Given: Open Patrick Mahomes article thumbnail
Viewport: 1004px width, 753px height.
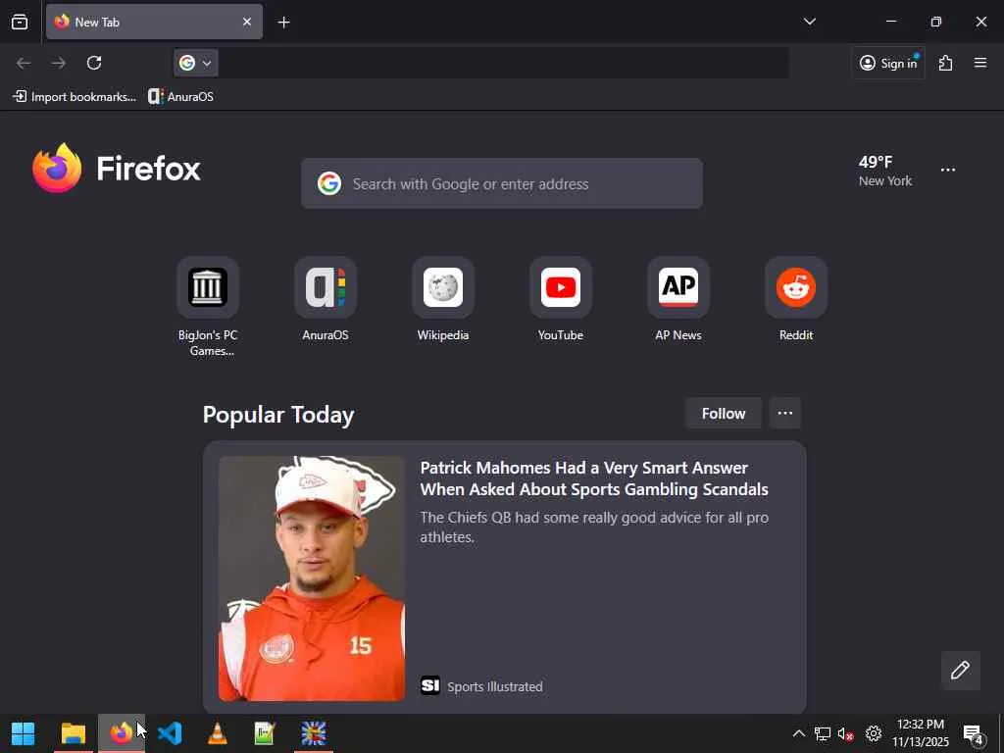Looking at the screenshot, I should [x=312, y=578].
